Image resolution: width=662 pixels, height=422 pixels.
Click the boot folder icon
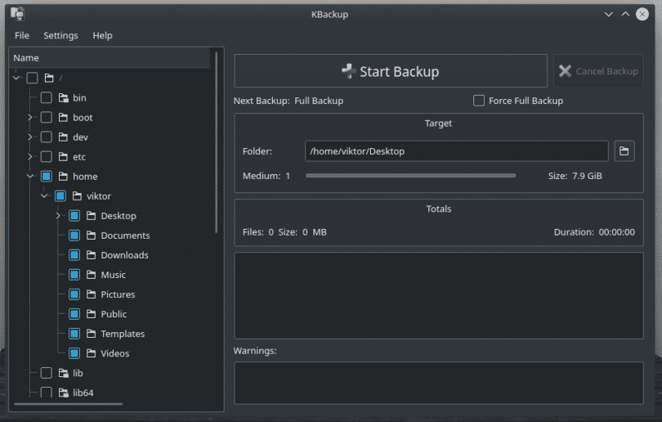point(63,118)
